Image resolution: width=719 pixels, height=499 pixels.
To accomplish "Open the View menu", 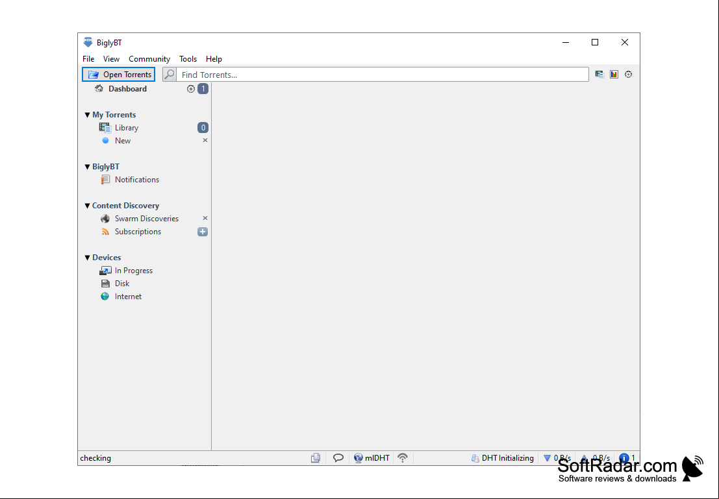I will click(x=111, y=58).
